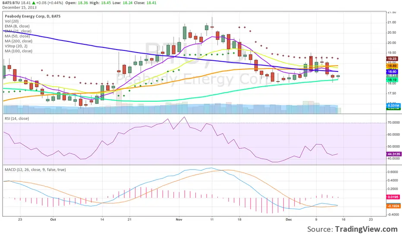Click the Oct label on the date axis

[53, 220]
